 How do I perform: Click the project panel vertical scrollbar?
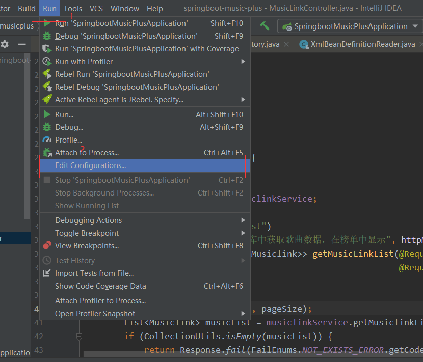pos(27,136)
